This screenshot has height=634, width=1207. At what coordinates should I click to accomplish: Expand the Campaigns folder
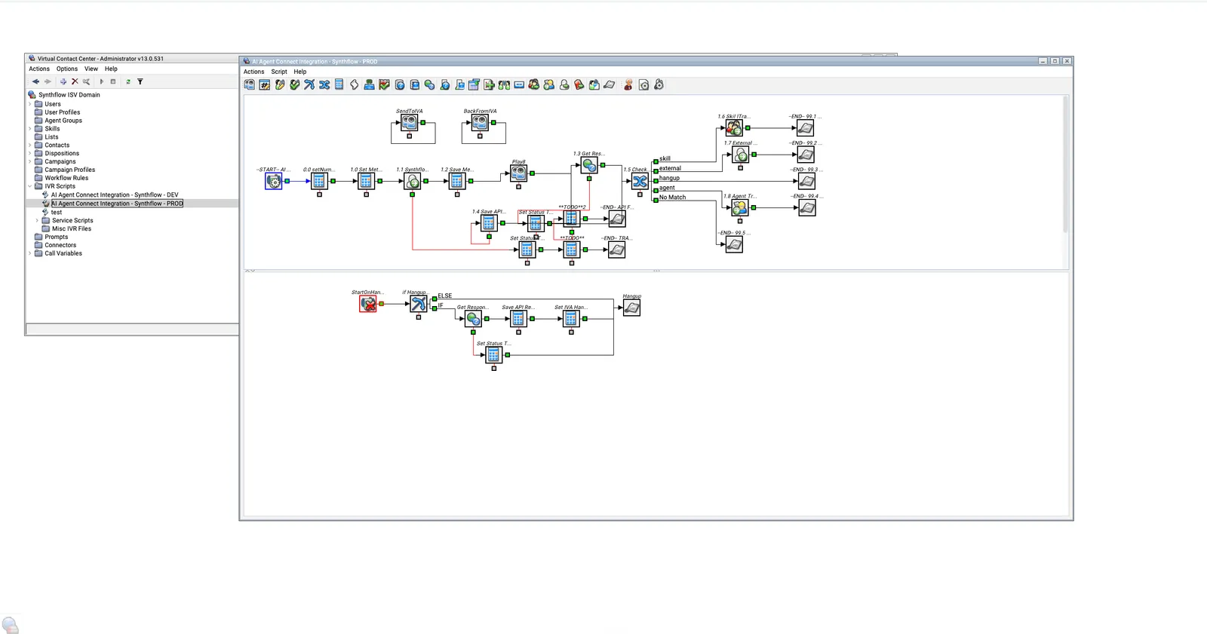click(30, 161)
